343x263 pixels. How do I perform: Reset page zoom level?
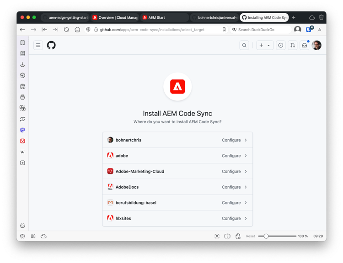click(251, 236)
